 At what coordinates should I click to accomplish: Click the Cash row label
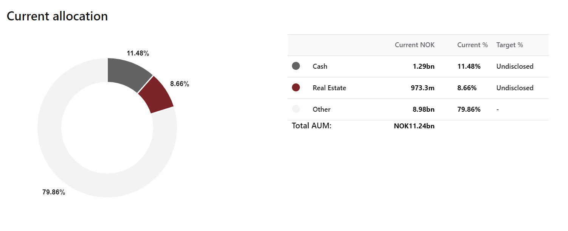pyautogui.click(x=320, y=66)
